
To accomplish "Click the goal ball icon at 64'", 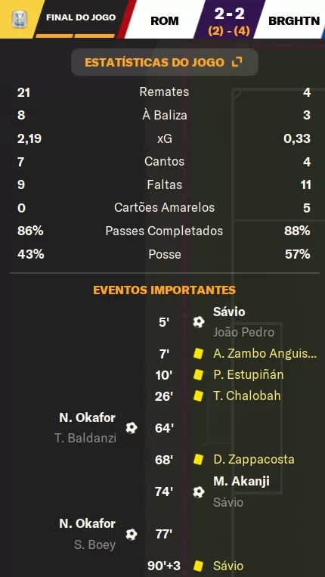I will (x=132, y=428).
